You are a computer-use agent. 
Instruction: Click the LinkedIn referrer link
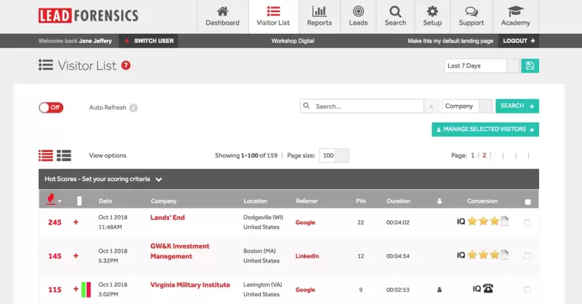click(307, 256)
